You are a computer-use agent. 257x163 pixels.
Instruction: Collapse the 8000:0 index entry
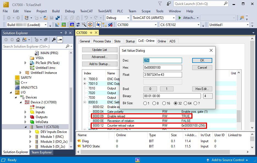coord(85,102)
